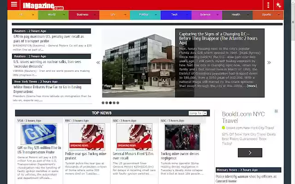Go to previous slide with left arrows
This screenshot has width=295, height=184.
[98, 63]
